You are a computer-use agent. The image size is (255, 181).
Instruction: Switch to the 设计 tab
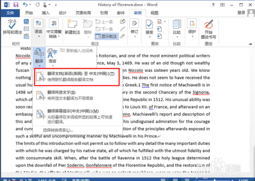click(x=62, y=13)
